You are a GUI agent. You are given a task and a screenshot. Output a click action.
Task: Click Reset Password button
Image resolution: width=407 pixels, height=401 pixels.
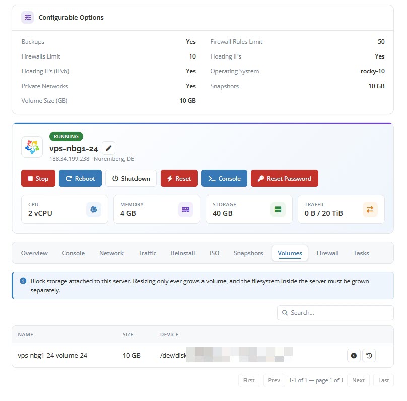click(x=285, y=178)
